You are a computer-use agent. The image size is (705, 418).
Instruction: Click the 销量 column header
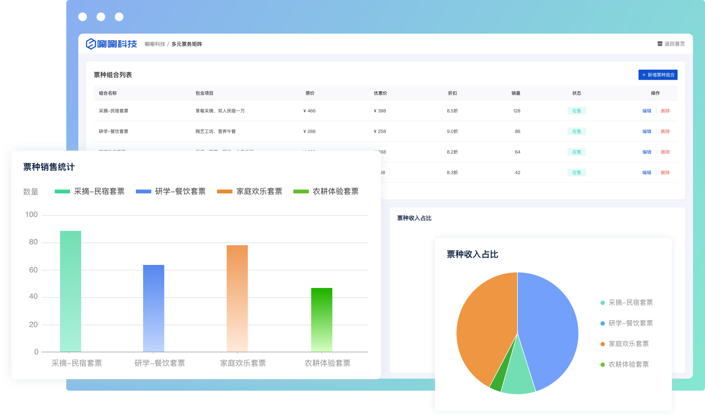(516, 93)
